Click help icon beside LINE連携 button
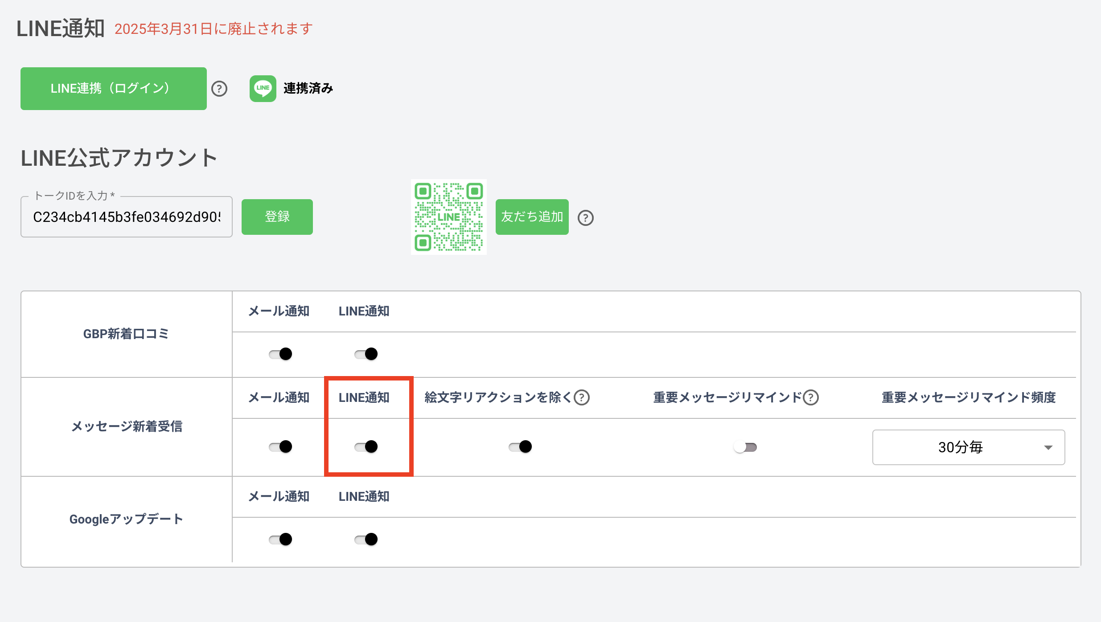The image size is (1101, 622). tap(219, 89)
